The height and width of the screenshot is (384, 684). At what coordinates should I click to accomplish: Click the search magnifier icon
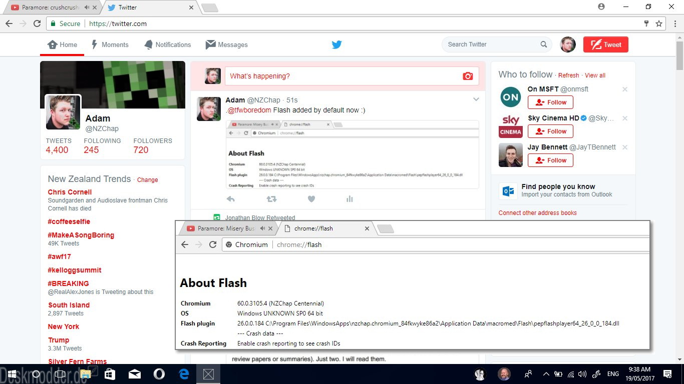[544, 44]
